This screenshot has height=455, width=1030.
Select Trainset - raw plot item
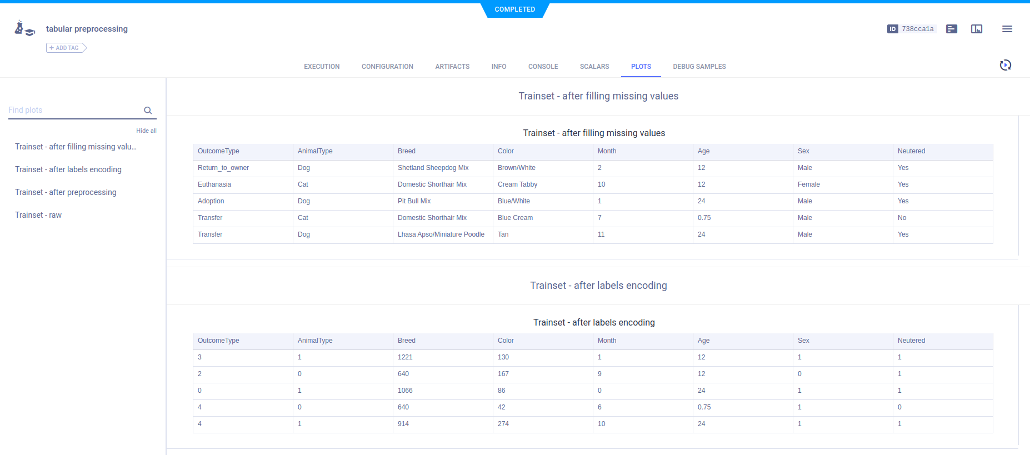pos(38,215)
